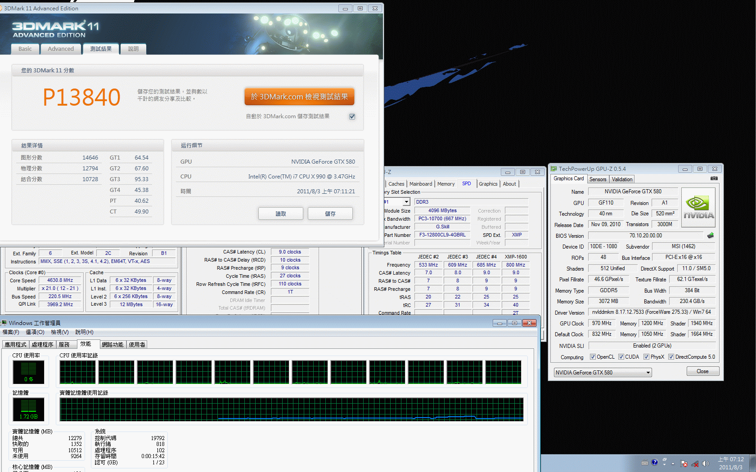Open the 選項(O) menu in Task Manager

[x=35, y=332]
